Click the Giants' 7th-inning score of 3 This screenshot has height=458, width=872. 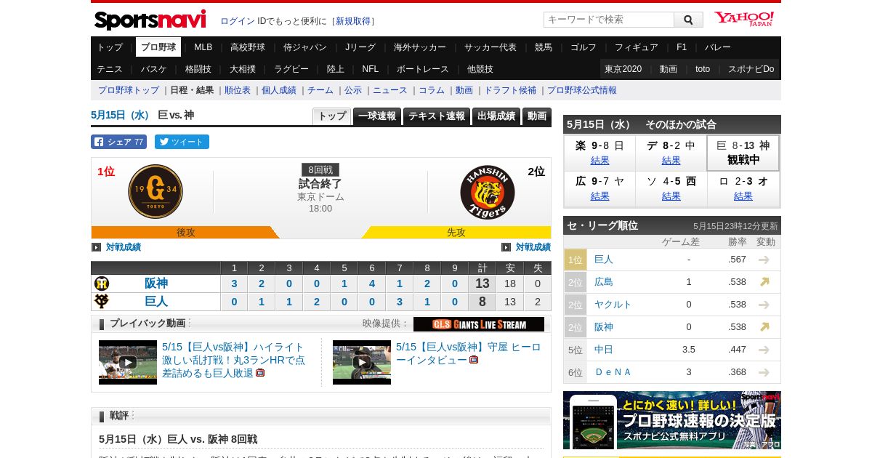(x=400, y=302)
